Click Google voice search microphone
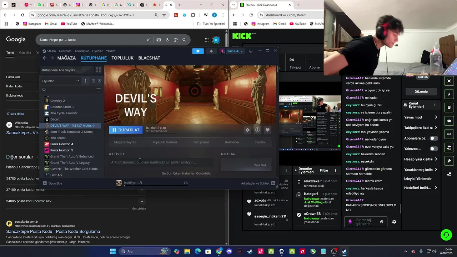457x257 pixels. click(x=167, y=40)
